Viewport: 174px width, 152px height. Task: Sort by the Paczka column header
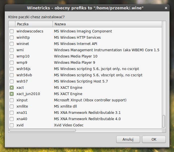point(34,24)
